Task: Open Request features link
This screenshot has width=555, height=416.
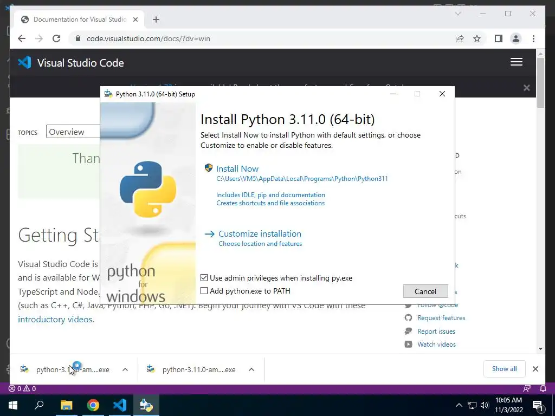Action: 441,317
